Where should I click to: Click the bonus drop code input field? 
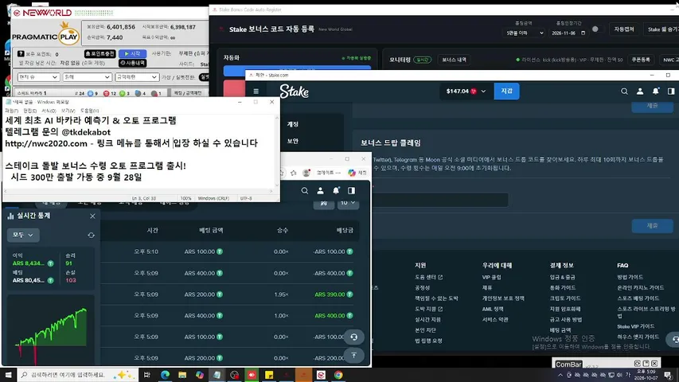(x=439, y=200)
